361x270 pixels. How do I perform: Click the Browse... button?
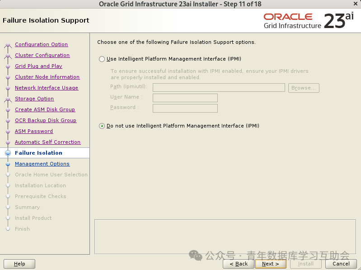tap(304, 88)
